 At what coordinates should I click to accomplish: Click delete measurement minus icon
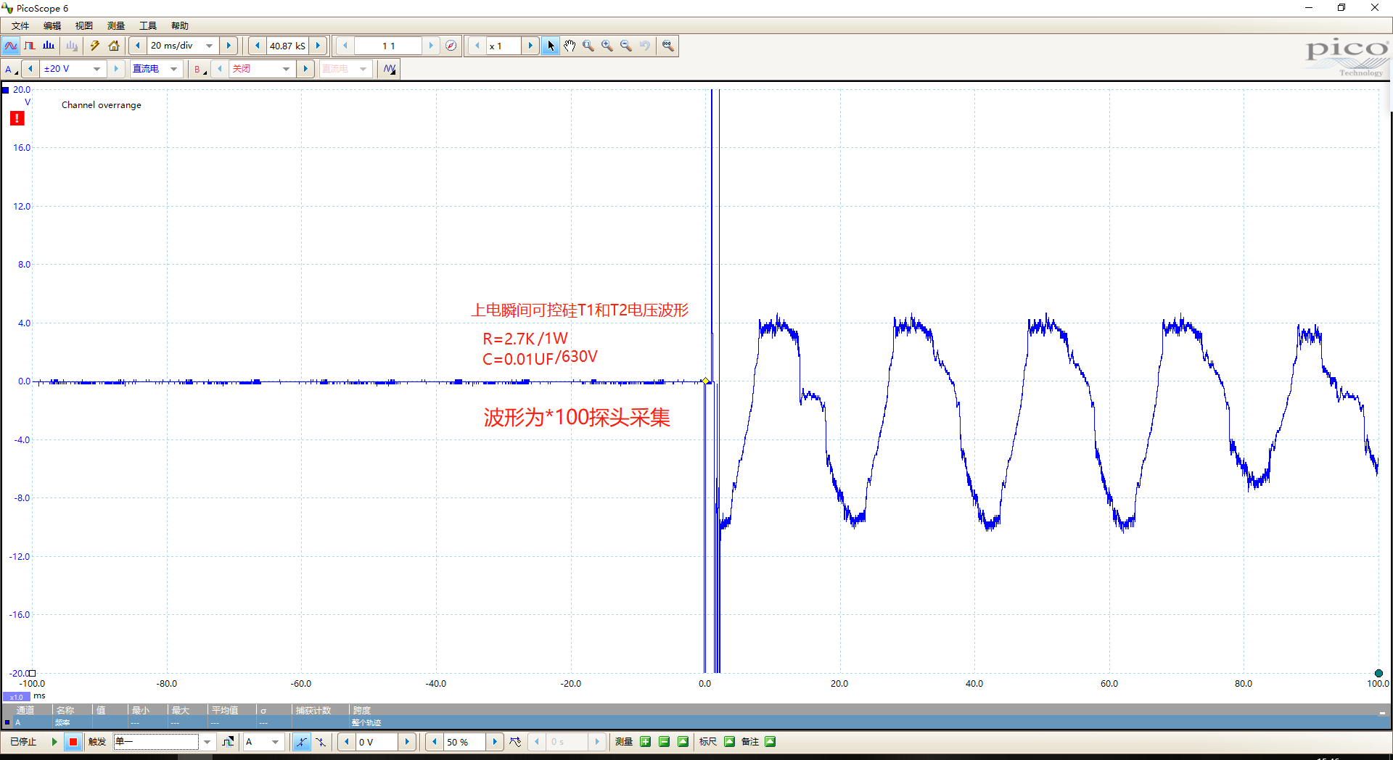[664, 742]
